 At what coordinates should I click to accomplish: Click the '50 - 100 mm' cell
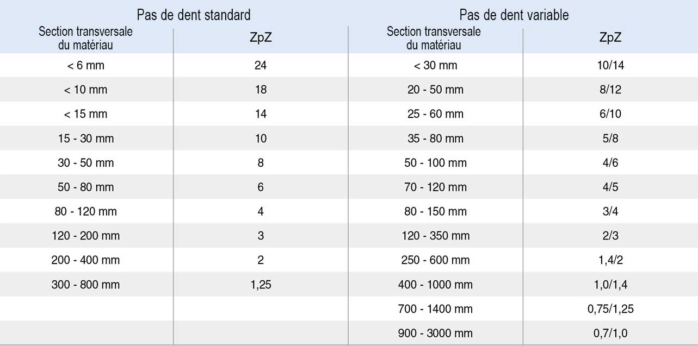pos(435,163)
